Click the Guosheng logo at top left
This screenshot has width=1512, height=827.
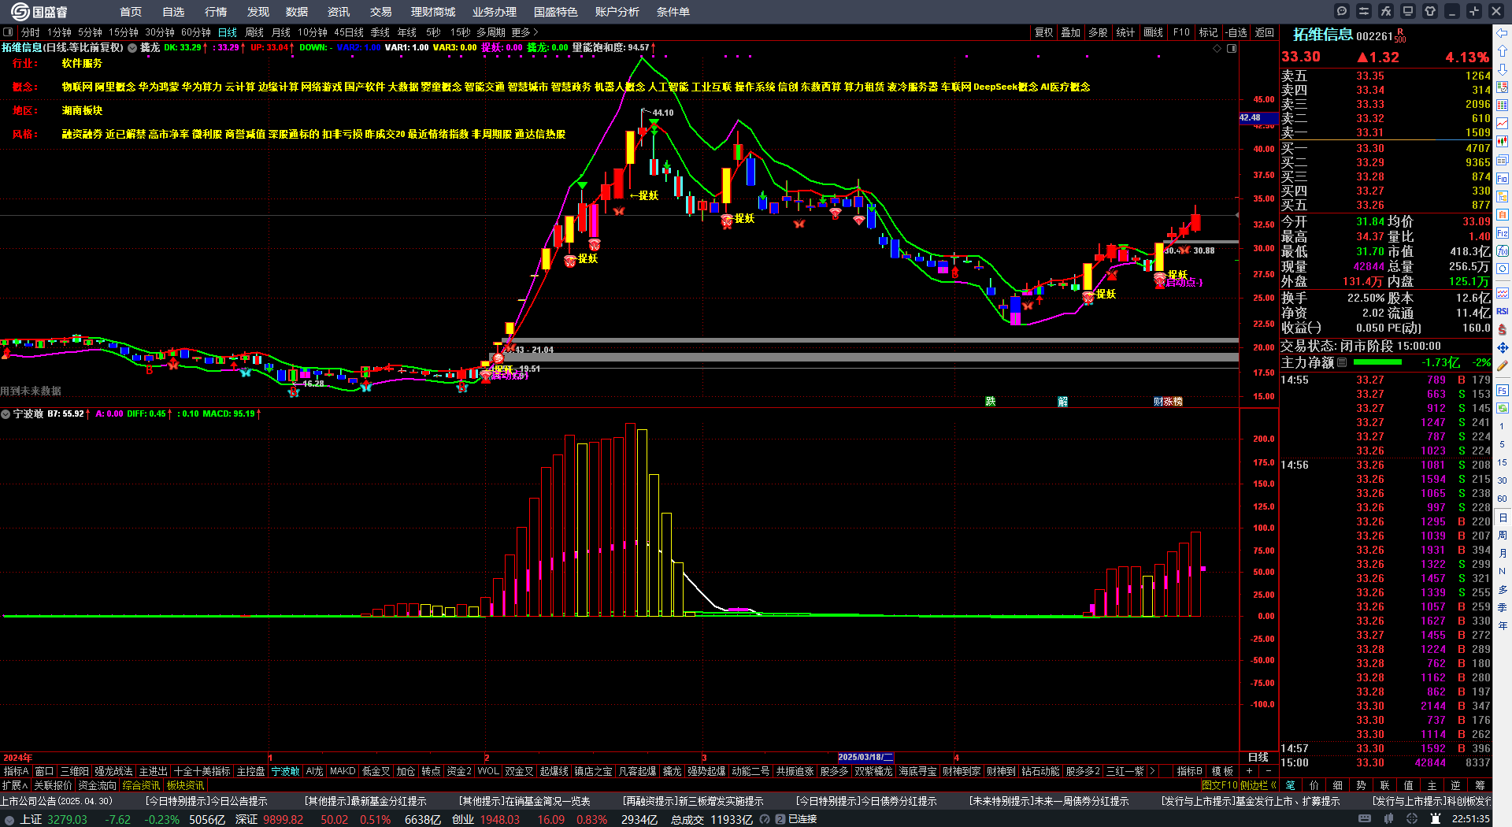[39, 12]
